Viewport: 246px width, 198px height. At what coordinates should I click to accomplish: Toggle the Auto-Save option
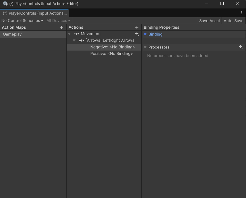pyautogui.click(x=233, y=21)
